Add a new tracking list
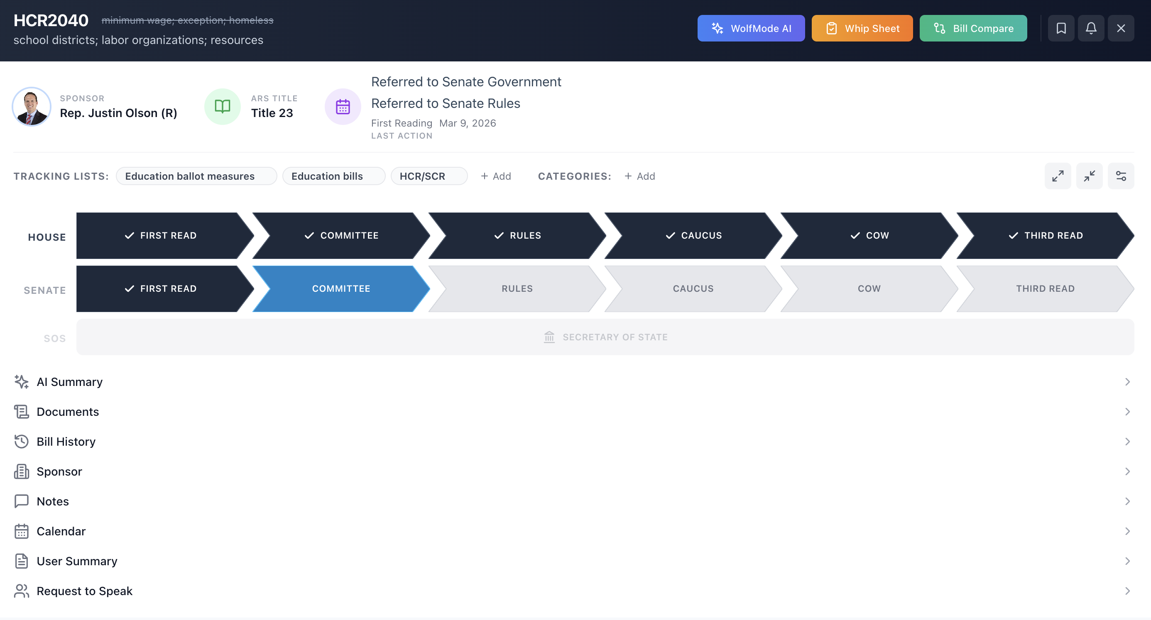This screenshot has height=620, width=1151. click(x=495, y=176)
